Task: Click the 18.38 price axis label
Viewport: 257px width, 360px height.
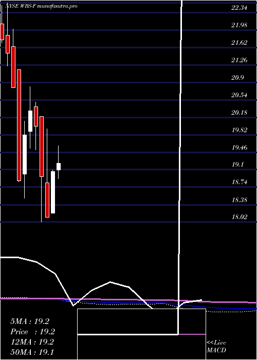Action: 239,200
